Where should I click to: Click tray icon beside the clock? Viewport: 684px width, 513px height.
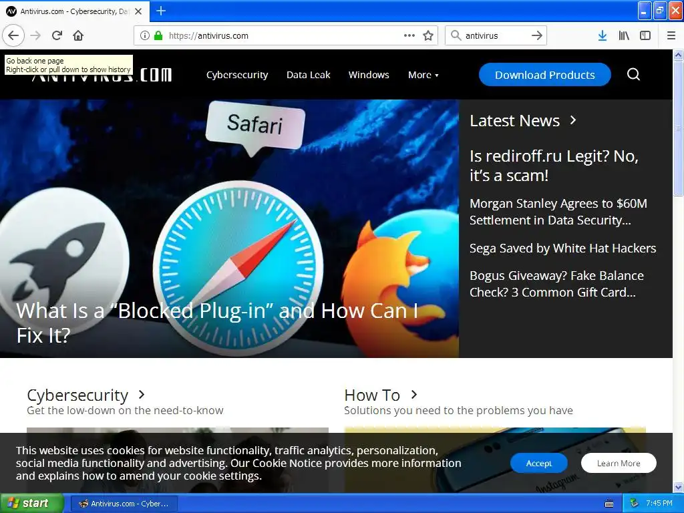[x=635, y=504]
